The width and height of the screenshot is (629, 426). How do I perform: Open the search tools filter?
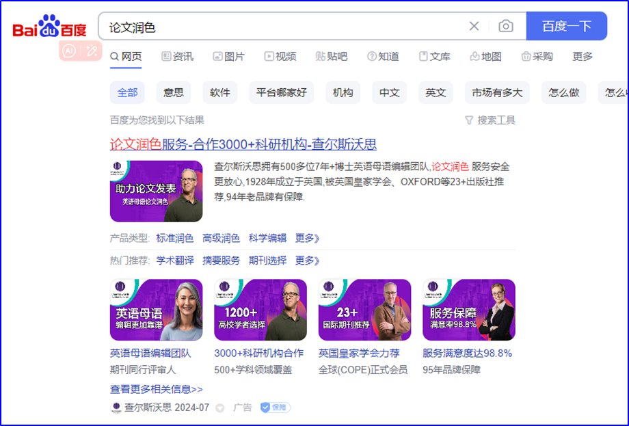(490, 120)
